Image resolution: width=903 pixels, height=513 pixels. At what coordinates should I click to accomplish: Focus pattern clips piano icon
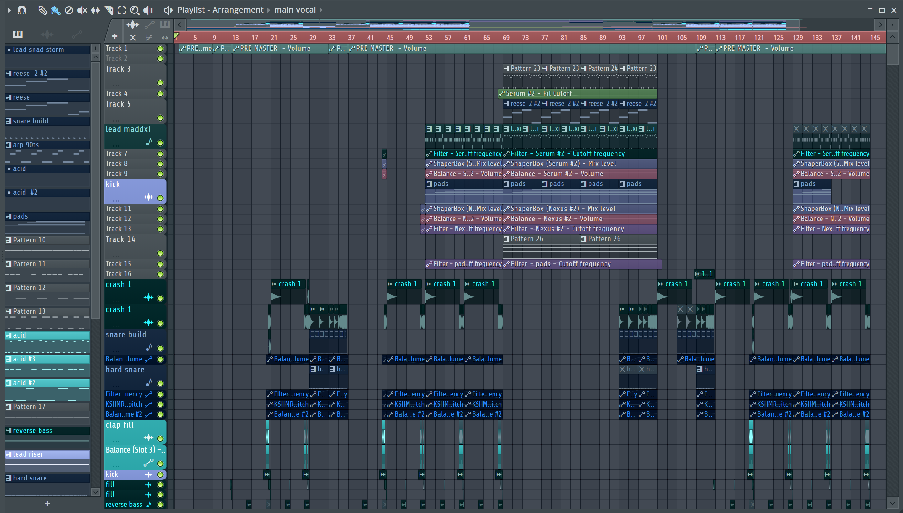[165, 25]
